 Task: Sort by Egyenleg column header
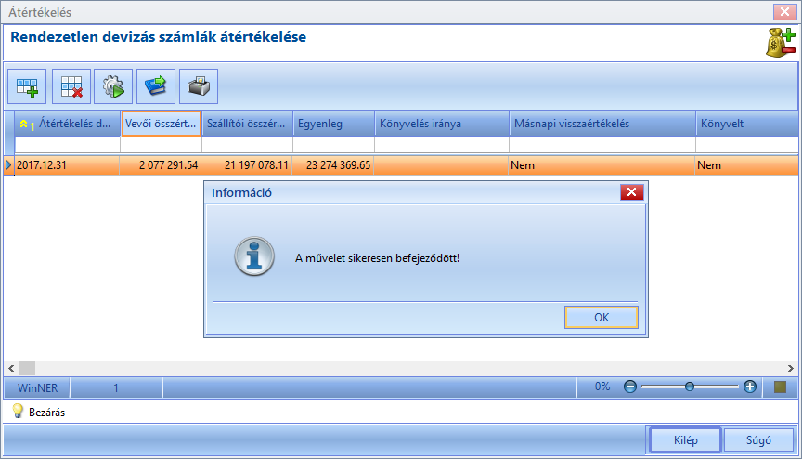tap(334, 124)
